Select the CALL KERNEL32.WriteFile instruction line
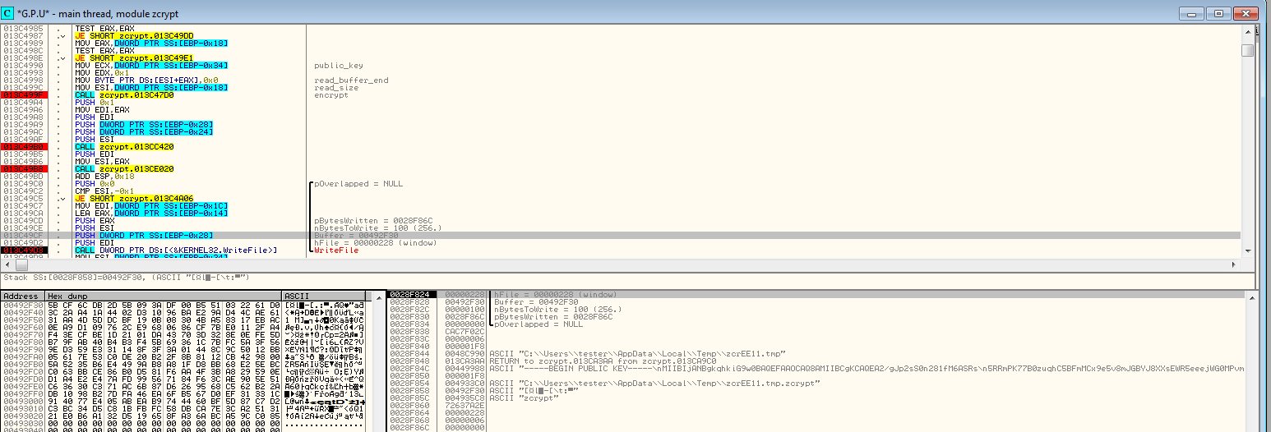Image resolution: width=1271 pixels, height=432 pixels. click(x=175, y=250)
